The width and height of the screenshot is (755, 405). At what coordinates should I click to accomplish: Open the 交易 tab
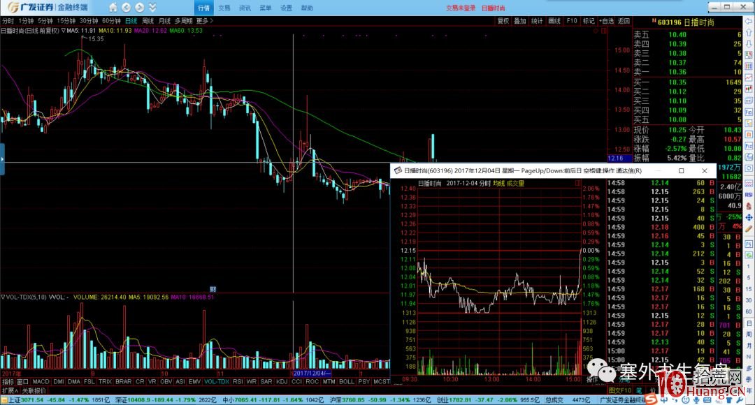tap(224, 8)
